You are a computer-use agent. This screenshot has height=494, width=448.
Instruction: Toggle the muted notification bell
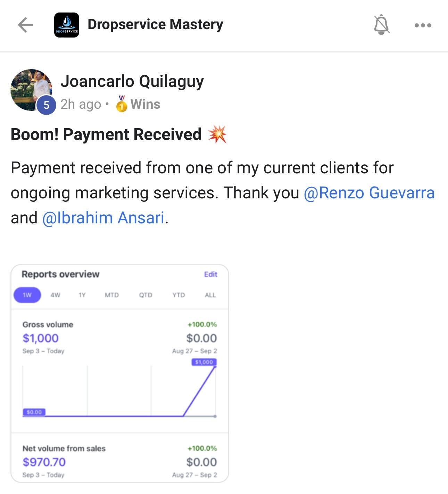(x=381, y=25)
